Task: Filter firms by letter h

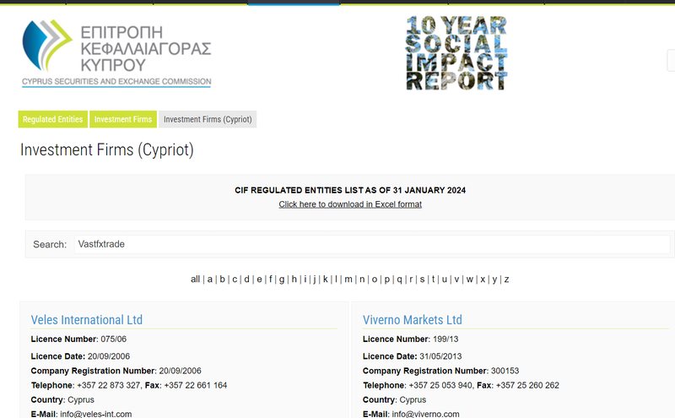Action: point(294,280)
